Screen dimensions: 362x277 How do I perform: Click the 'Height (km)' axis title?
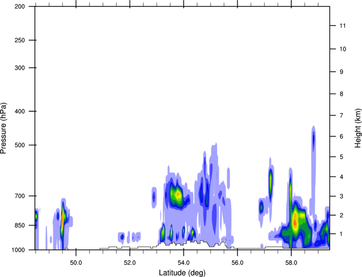[358, 128]
